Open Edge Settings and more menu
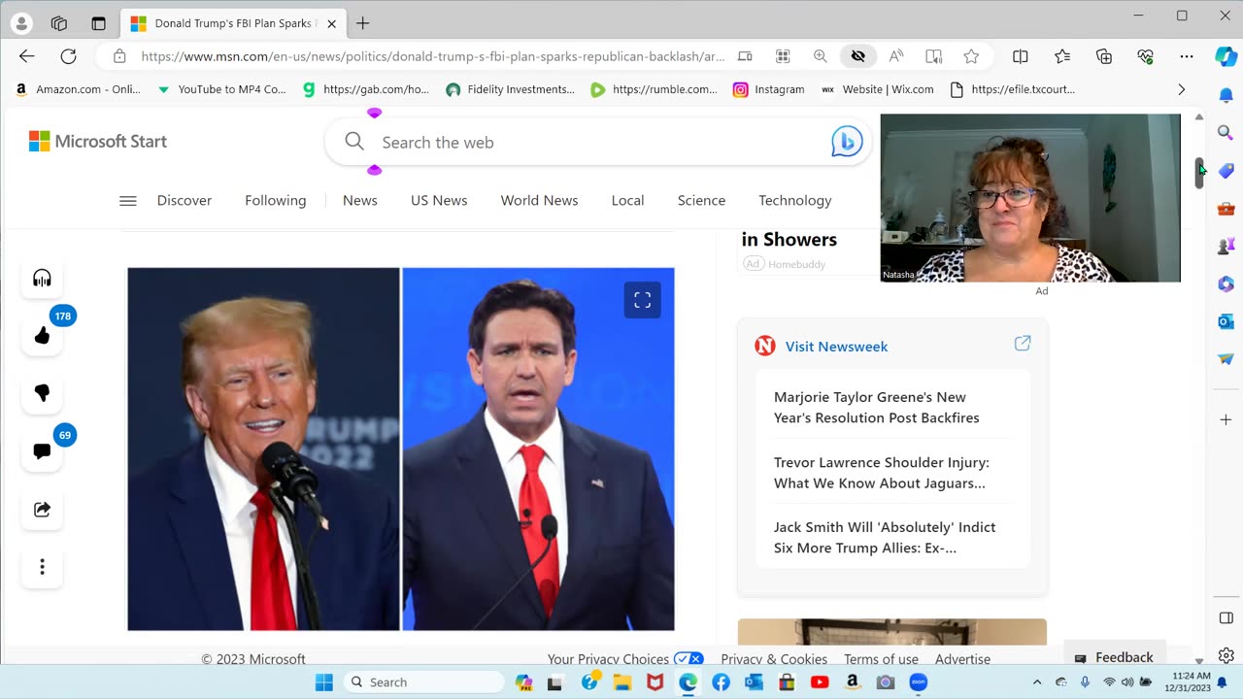1243x699 pixels. [x=1187, y=56]
